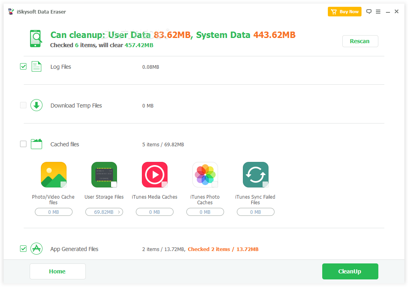Uncheck the Log Files checkbox
408x287 pixels.
click(23, 66)
